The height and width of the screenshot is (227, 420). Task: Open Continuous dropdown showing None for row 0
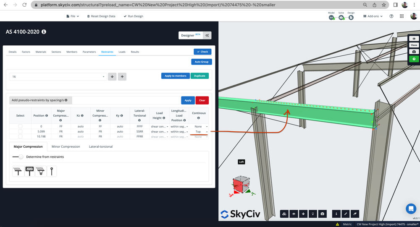[x=199, y=126]
